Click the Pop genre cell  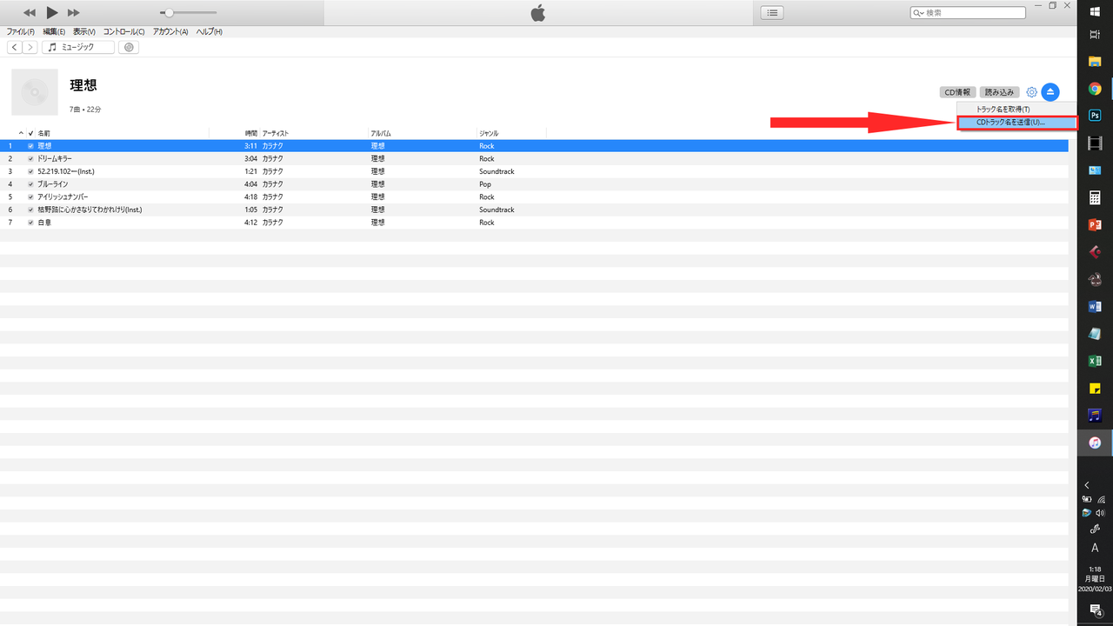pyautogui.click(x=485, y=184)
